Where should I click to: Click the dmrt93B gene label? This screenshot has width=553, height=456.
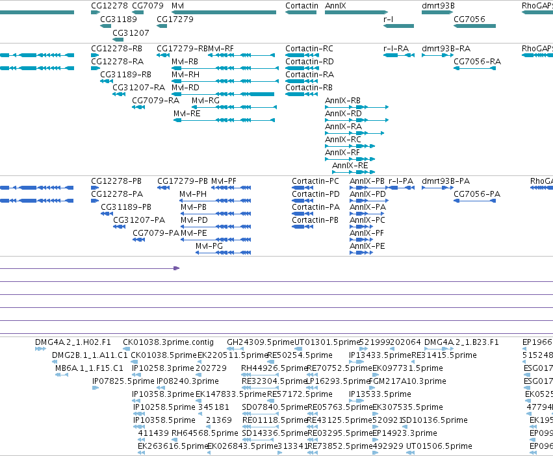[x=438, y=6]
